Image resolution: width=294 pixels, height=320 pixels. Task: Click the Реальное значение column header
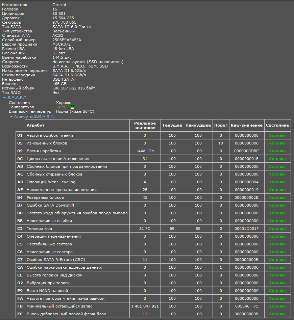[145, 125]
